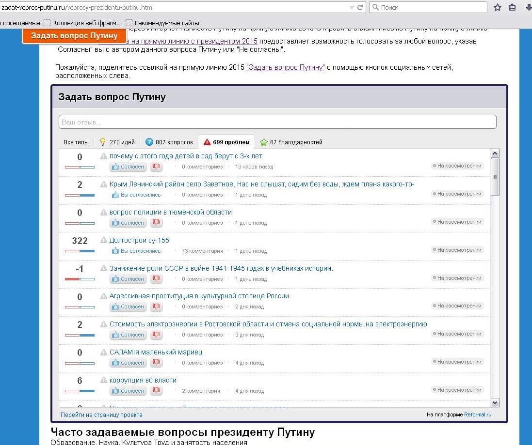
Task: Click 'Вы согласились' on the Крым issue
Action: point(136,195)
